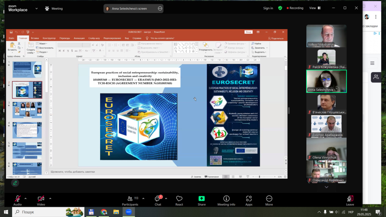Click the Восстановить reset button
Viewport: 386px width, 217px height.
point(45,48)
